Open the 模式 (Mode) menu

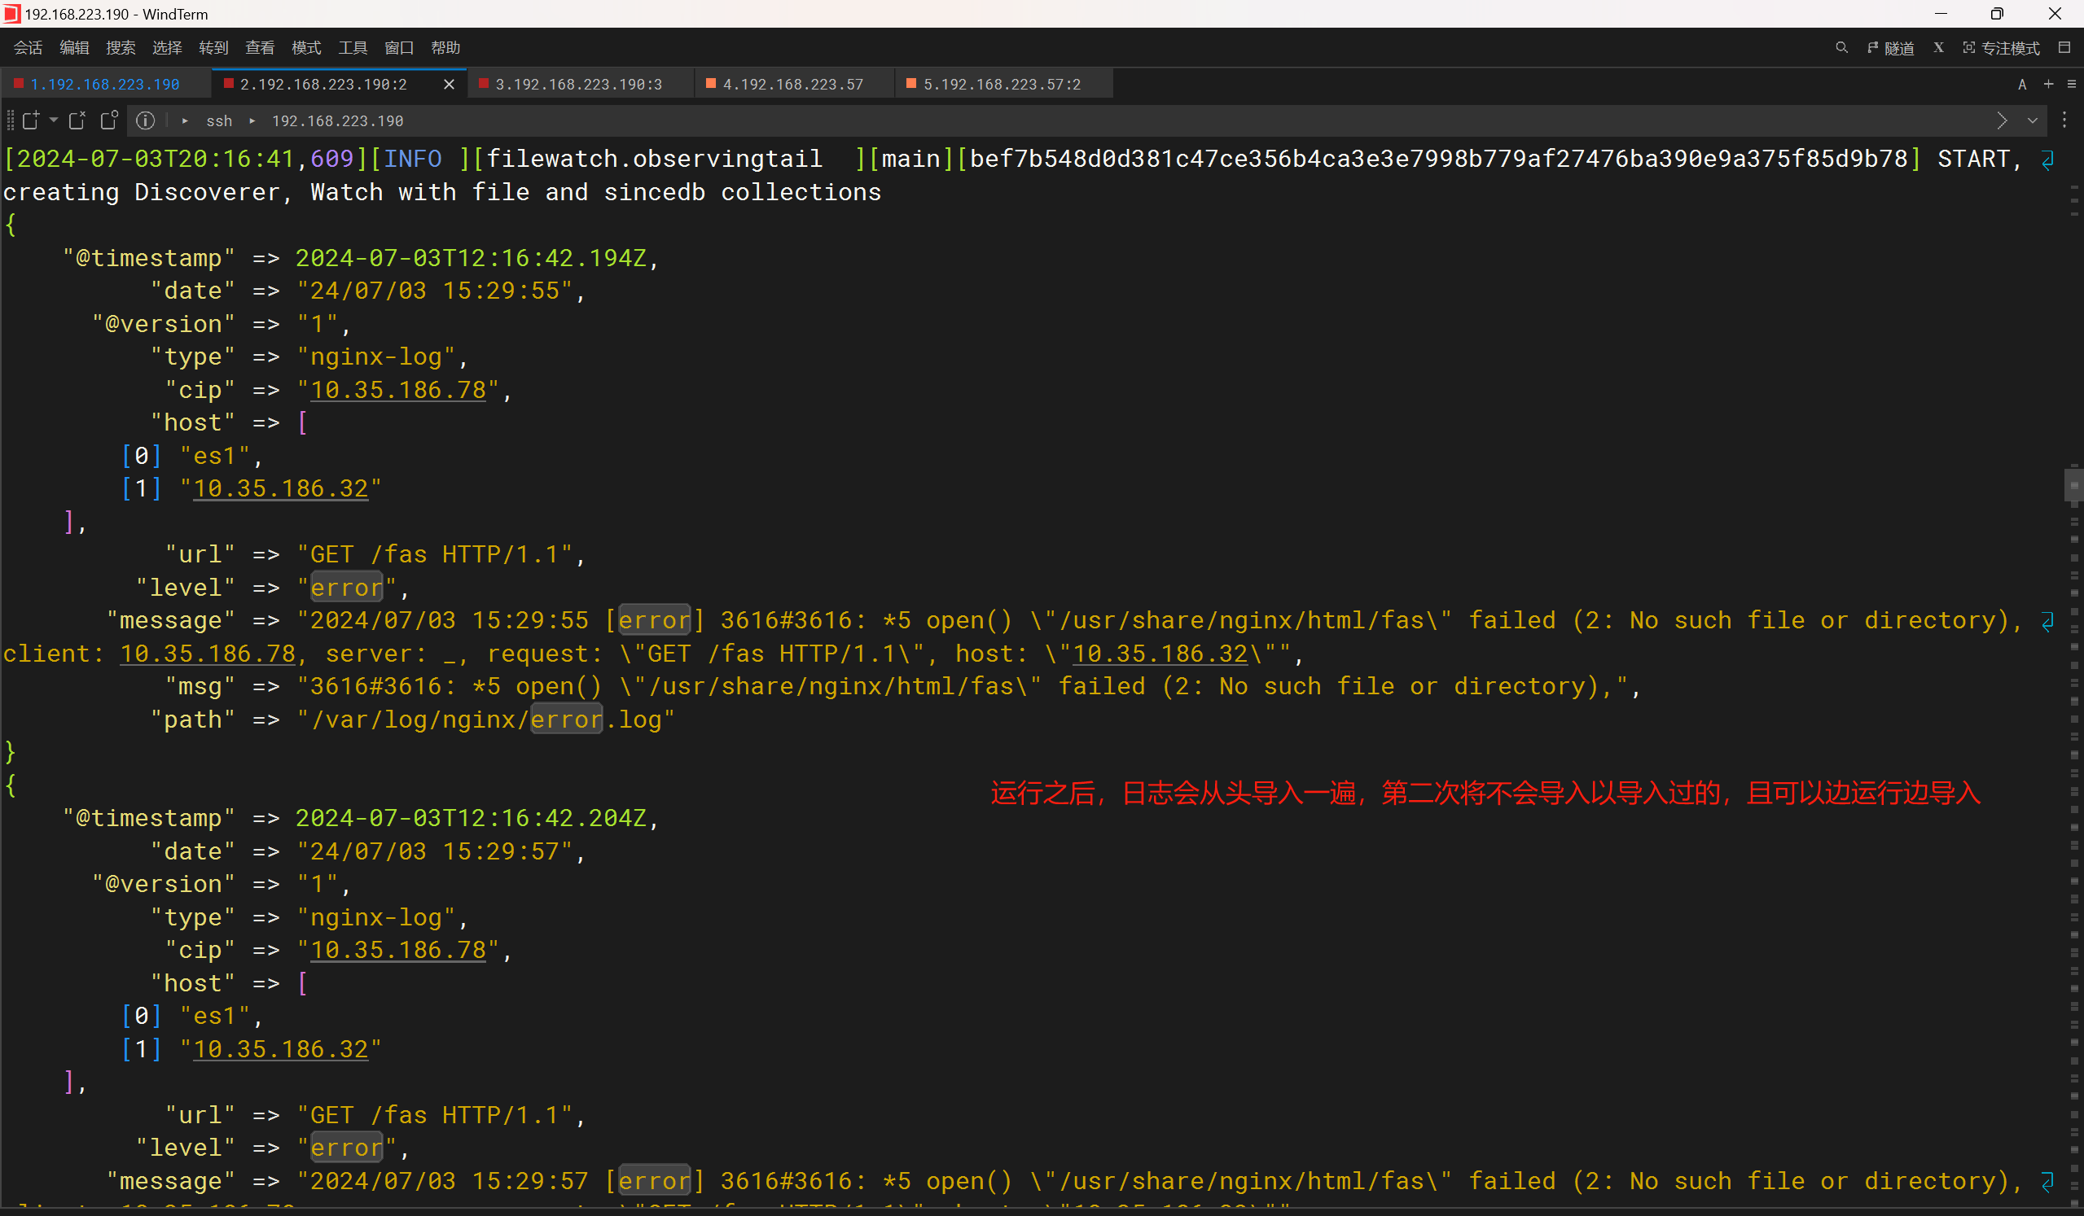coord(306,48)
